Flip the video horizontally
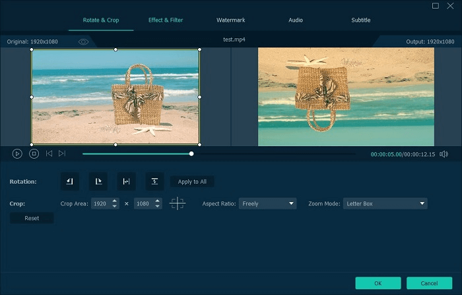Image resolution: width=462 pixels, height=295 pixels. click(127, 181)
